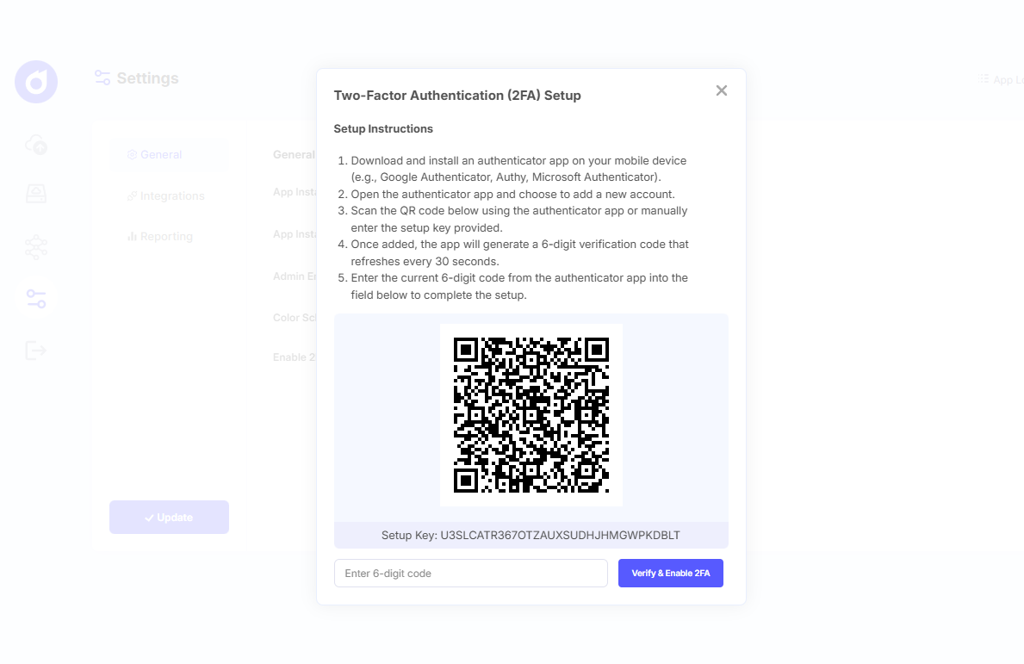Click the Two-Factor Authentication dialog title

(456, 96)
